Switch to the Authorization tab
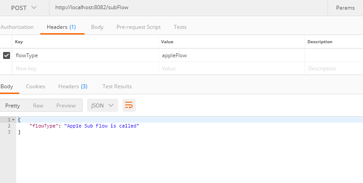Screen dimensions: 363x183 click(17, 27)
